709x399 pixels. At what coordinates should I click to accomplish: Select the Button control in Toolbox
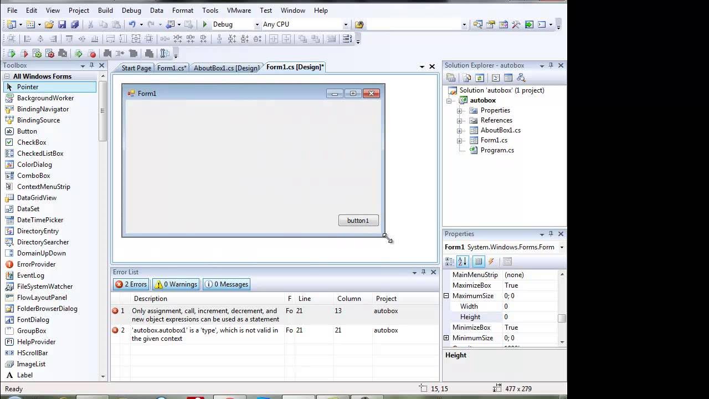(x=50, y=131)
